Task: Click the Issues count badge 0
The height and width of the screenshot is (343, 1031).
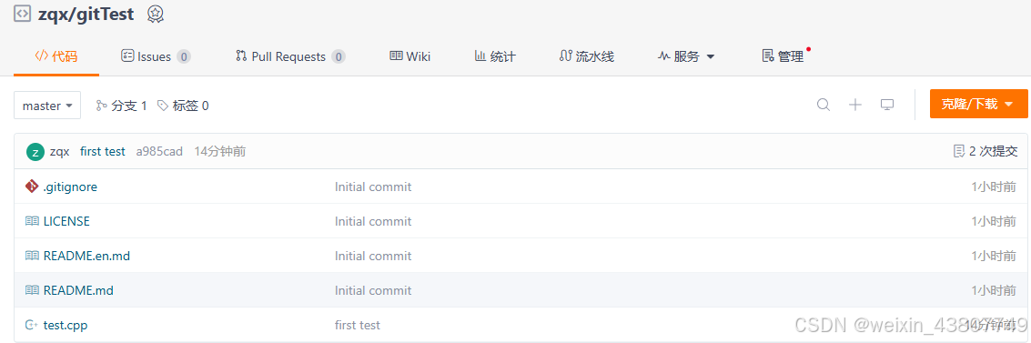Action: (184, 56)
